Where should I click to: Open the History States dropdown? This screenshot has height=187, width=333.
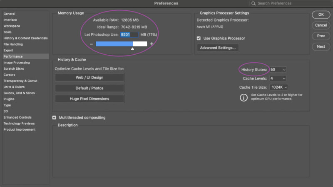[x=284, y=70]
